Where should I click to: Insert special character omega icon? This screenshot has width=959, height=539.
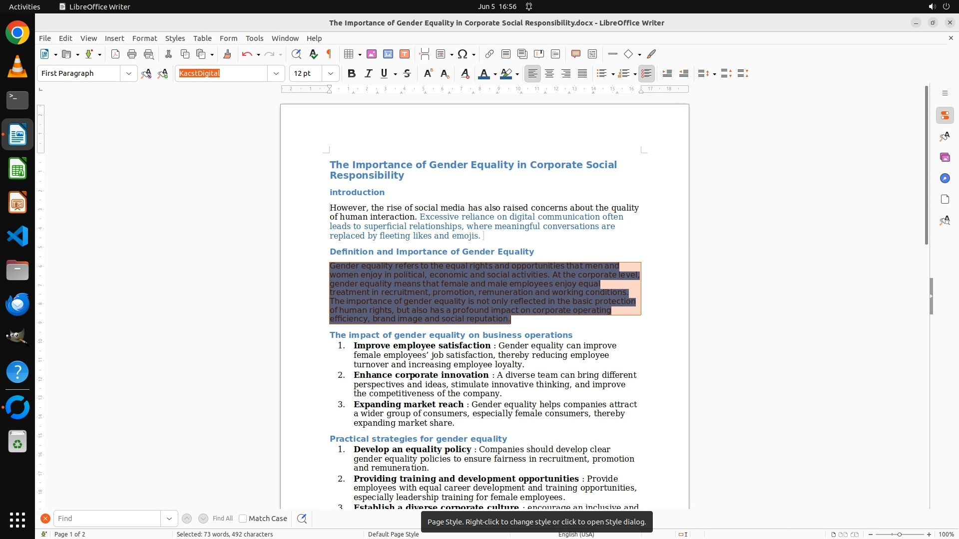(x=463, y=54)
